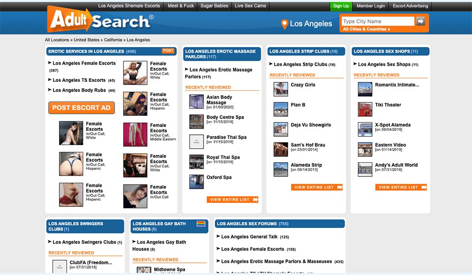Open the ClubFA (Freedom... listing
The width and height of the screenshot is (472, 275).
click(x=91, y=262)
